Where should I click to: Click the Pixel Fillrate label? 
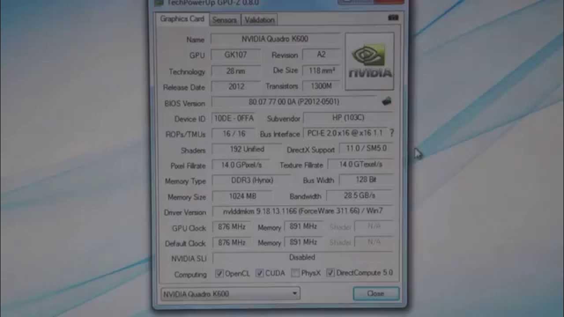point(188,166)
